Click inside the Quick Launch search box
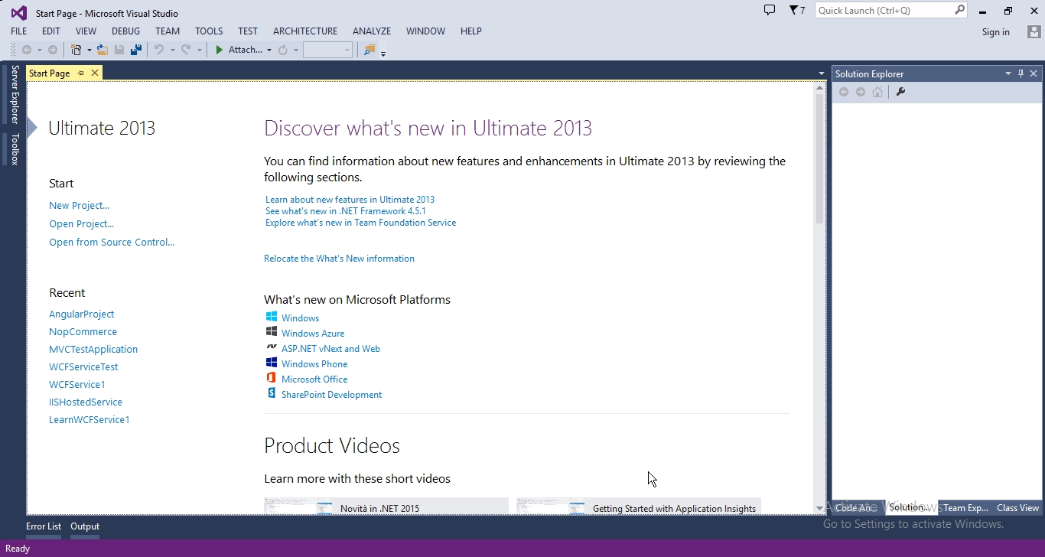The image size is (1045, 557). [884, 10]
